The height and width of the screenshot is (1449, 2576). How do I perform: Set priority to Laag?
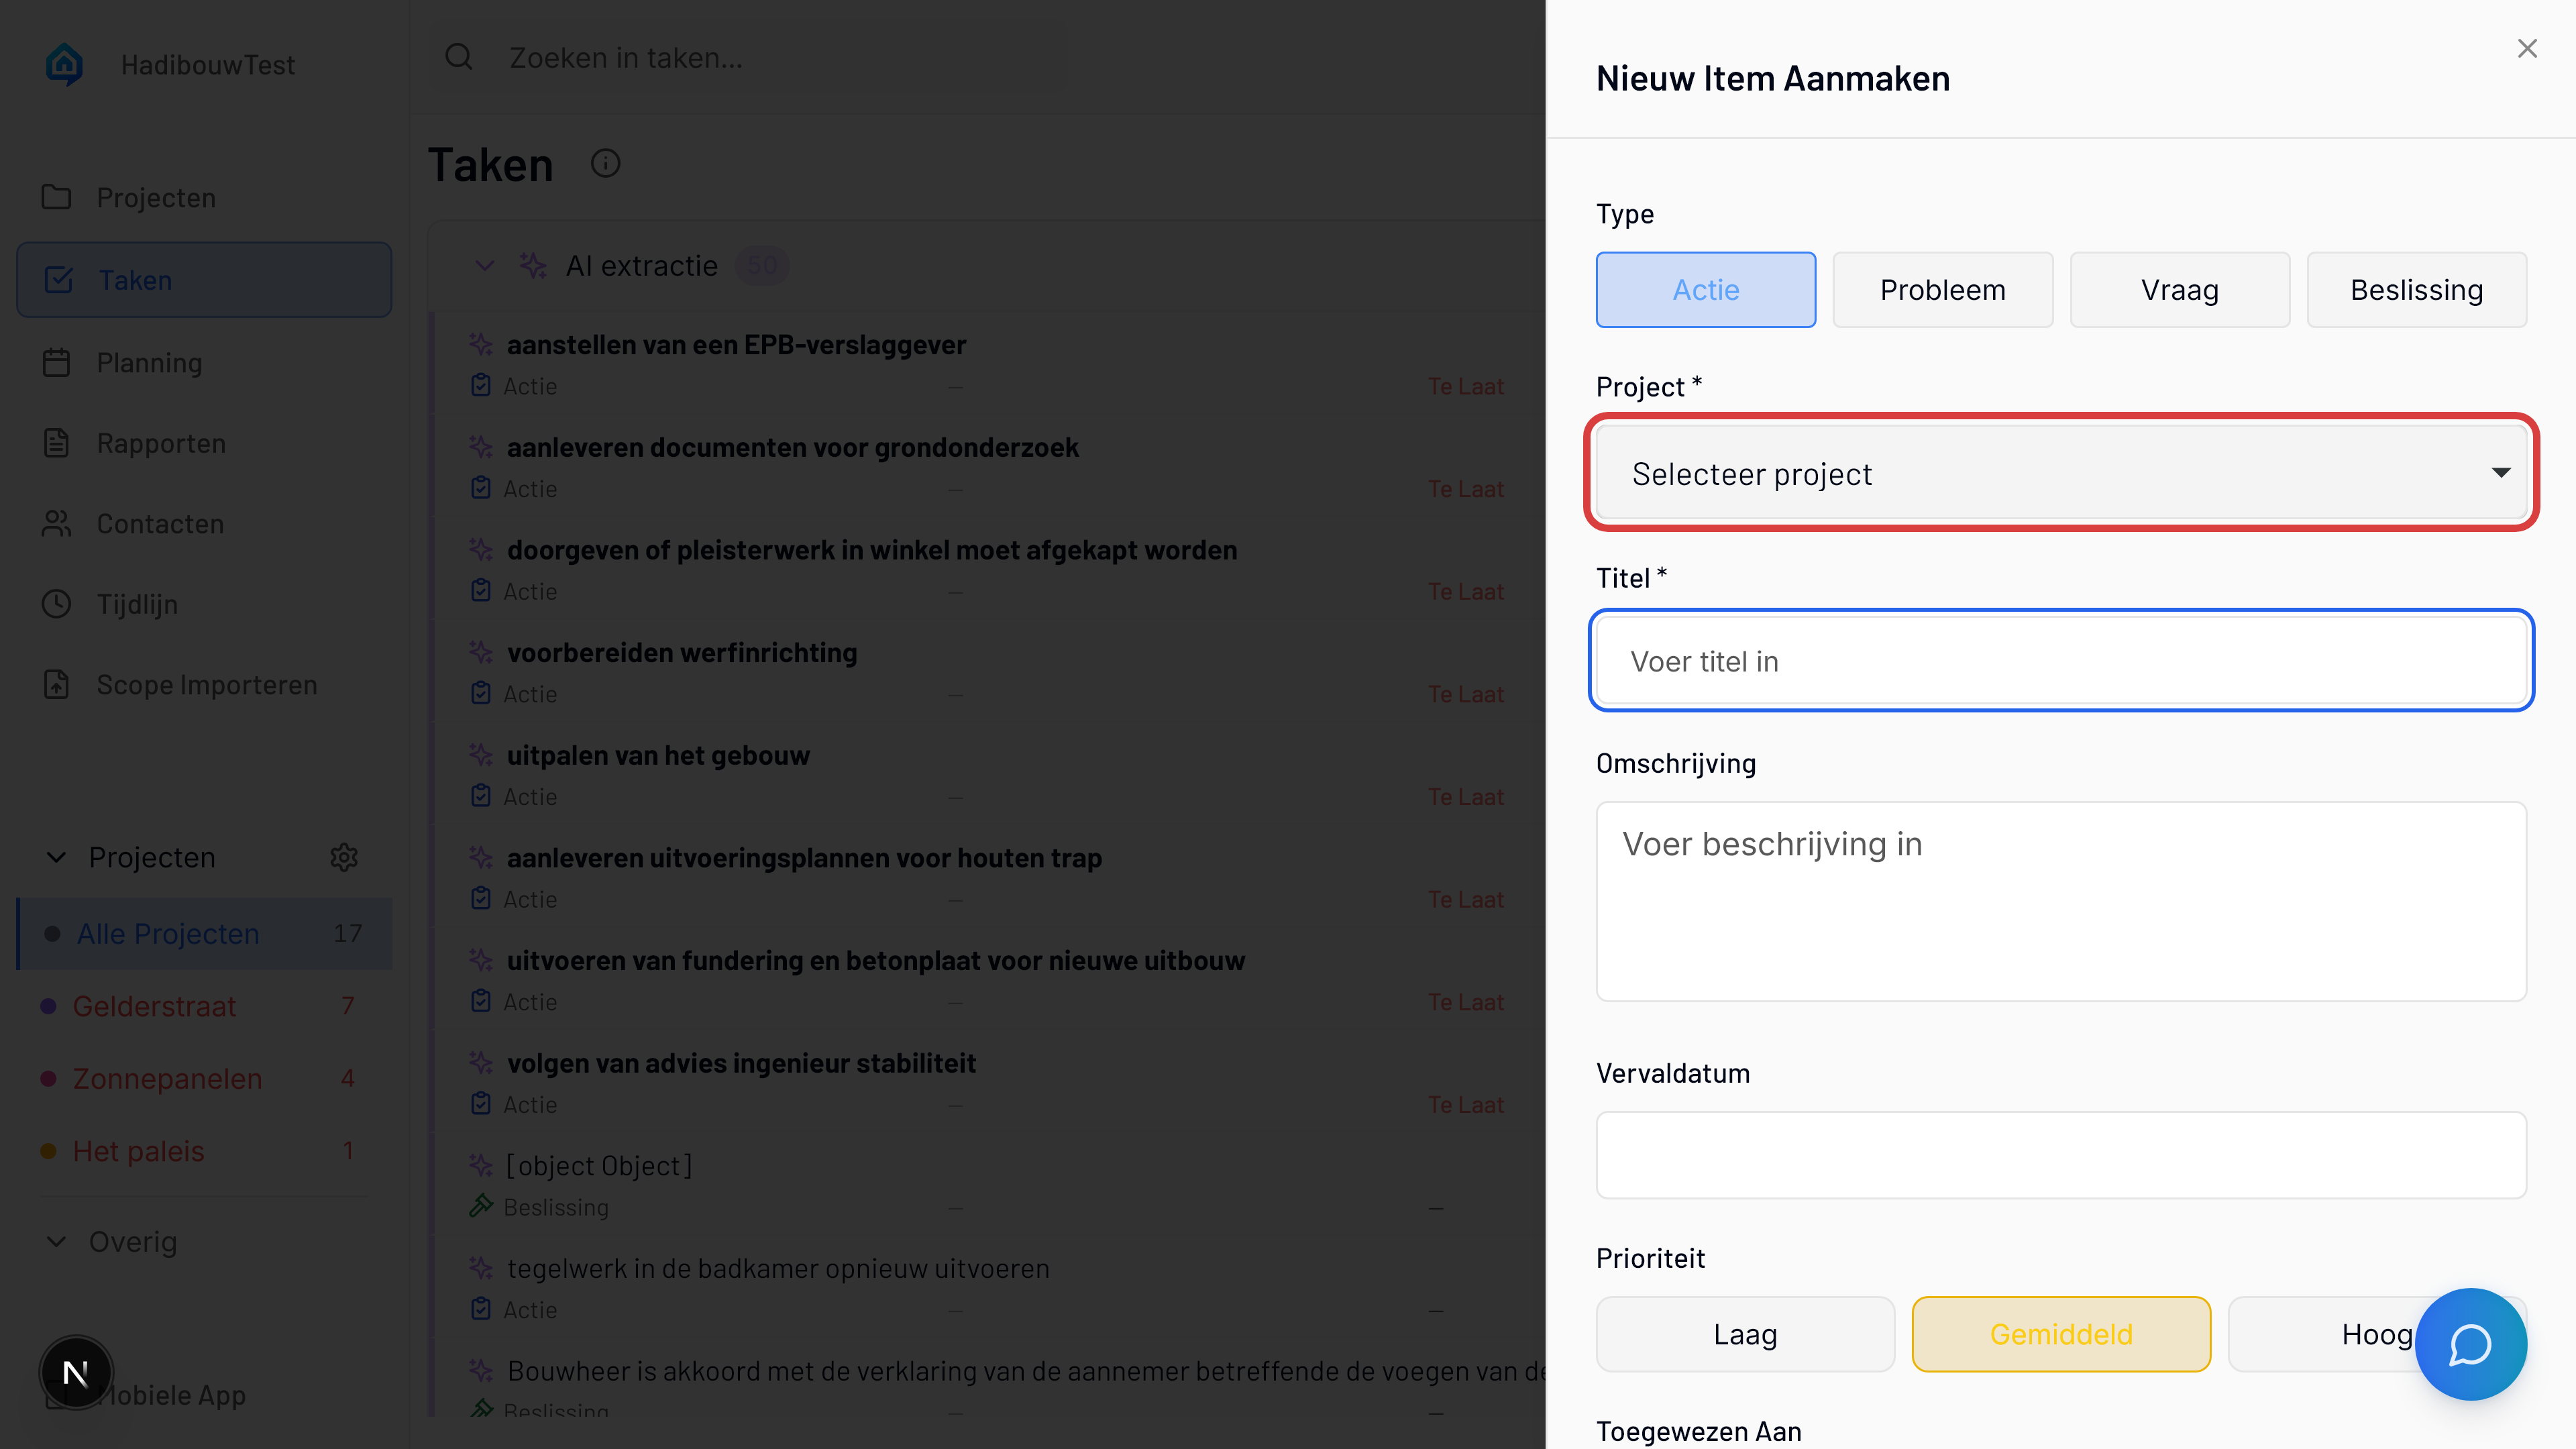click(x=1745, y=1334)
